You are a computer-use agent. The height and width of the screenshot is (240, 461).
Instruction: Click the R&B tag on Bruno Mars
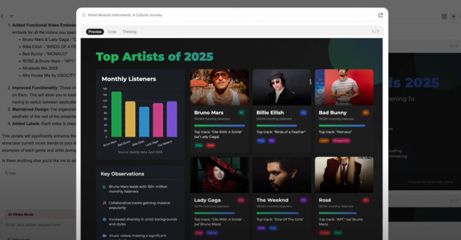point(211,146)
